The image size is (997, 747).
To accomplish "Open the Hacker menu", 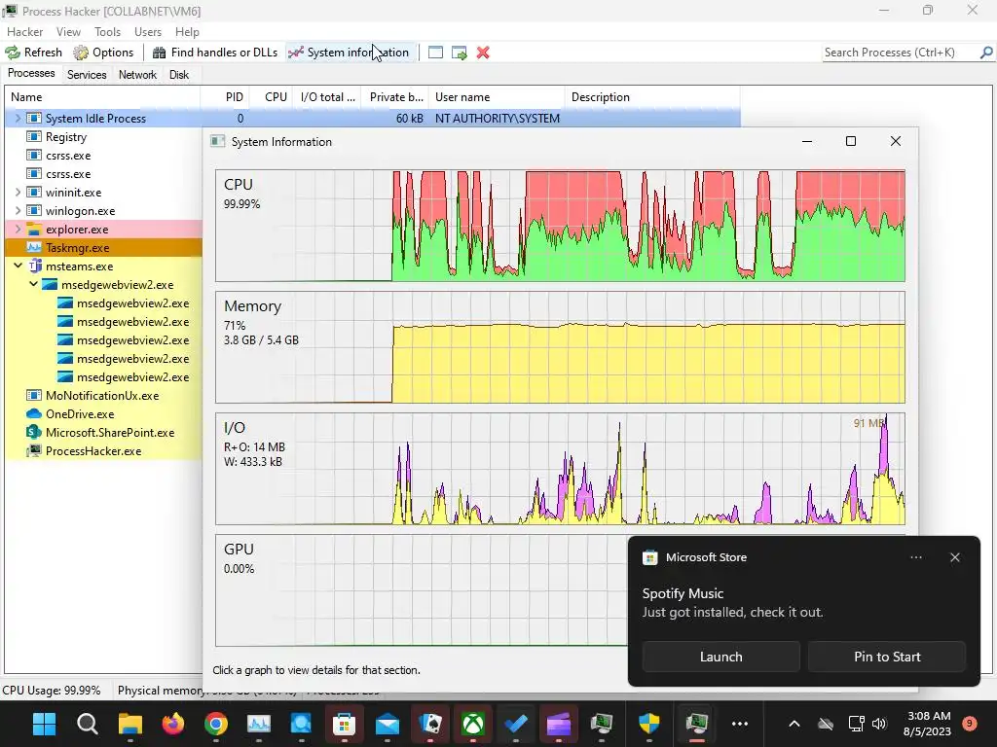I will pos(24,32).
